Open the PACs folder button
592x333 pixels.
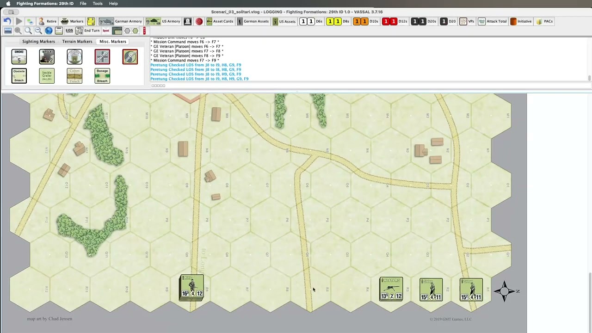tap(544, 21)
